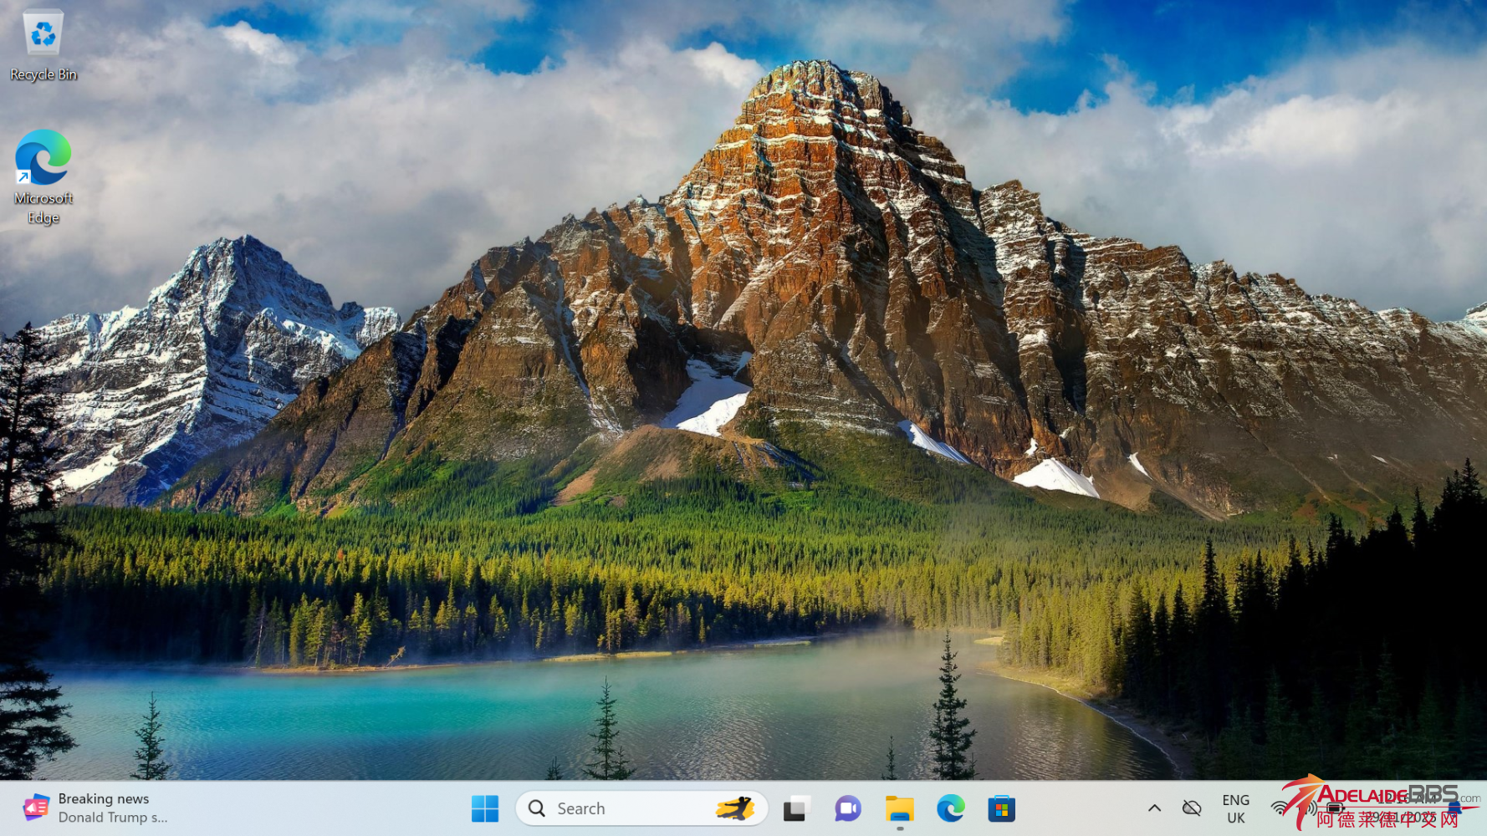
Task: Open the clock and date flyout
Action: tap(1405, 808)
